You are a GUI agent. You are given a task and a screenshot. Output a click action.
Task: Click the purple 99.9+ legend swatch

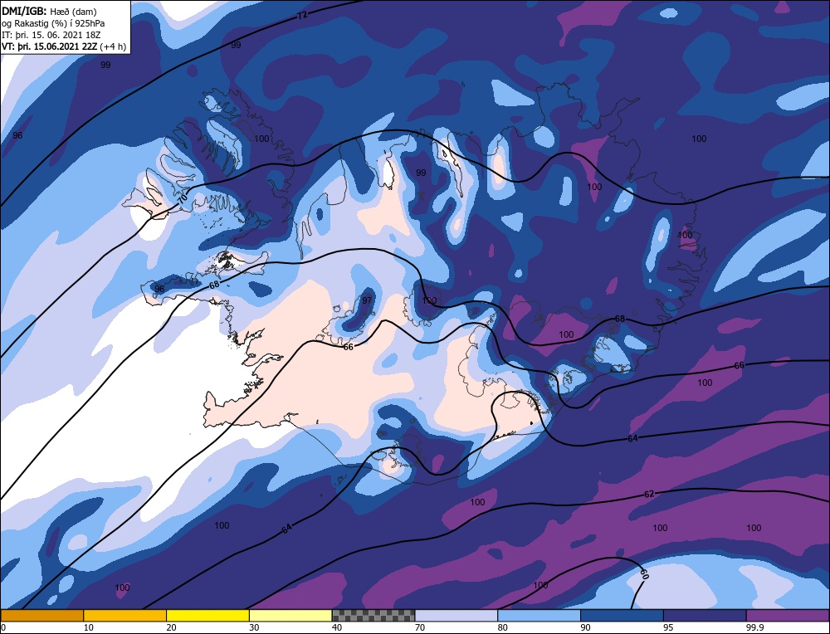point(788,615)
